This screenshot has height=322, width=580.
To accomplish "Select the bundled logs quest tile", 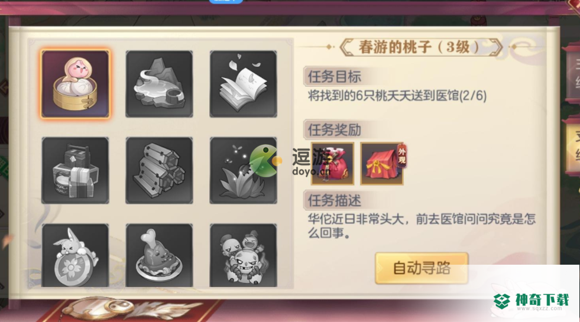I will tap(159, 170).
